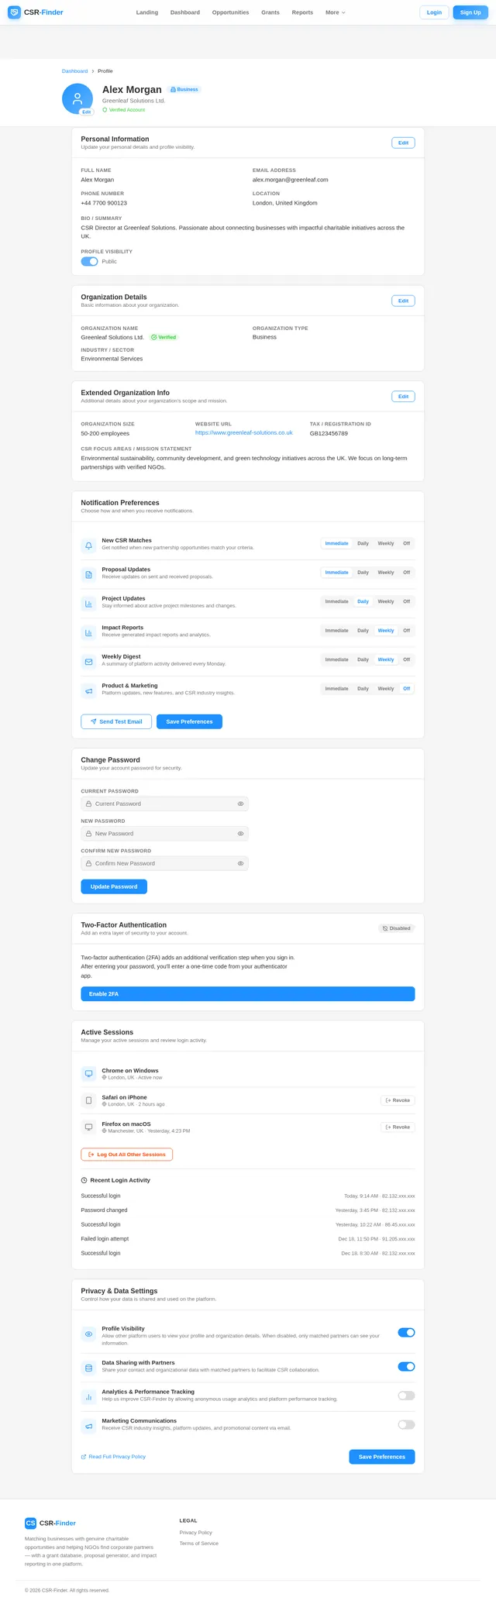Open the Opportunities navigation item
Screen dimensions: 496x1604
tap(230, 12)
